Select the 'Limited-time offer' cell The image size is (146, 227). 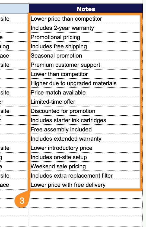click(x=86, y=102)
